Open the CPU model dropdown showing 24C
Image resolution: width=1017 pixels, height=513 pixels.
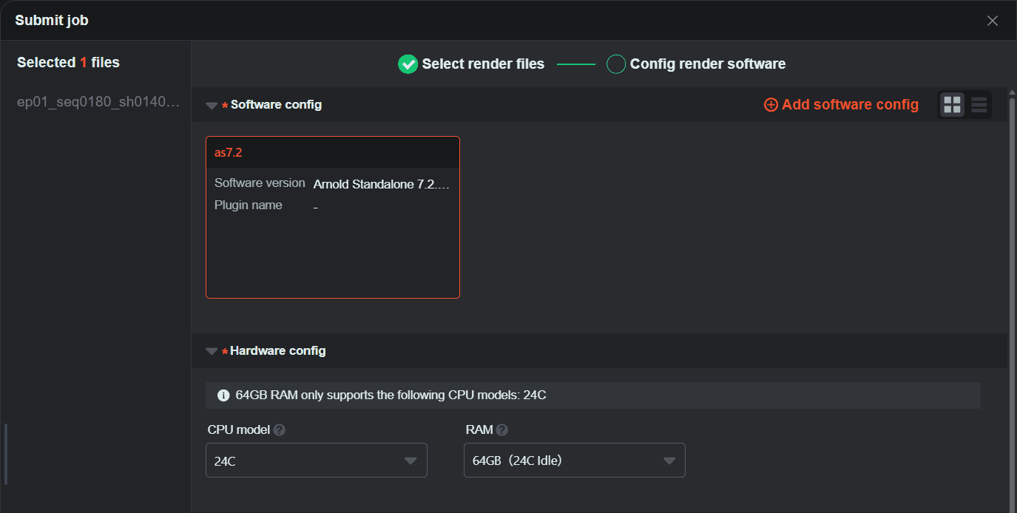tap(316, 461)
